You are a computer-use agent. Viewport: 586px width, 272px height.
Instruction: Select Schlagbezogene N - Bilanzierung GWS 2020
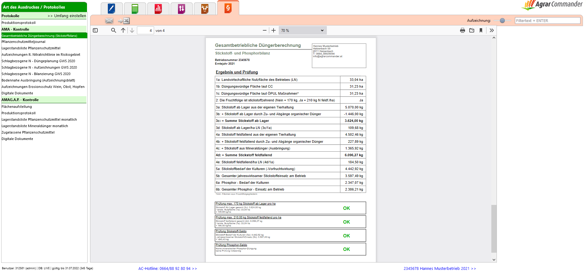(36, 74)
